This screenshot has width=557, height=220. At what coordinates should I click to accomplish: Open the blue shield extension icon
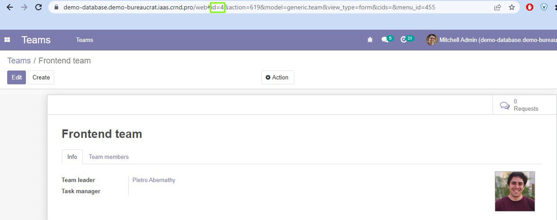click(x=544, y=7)
